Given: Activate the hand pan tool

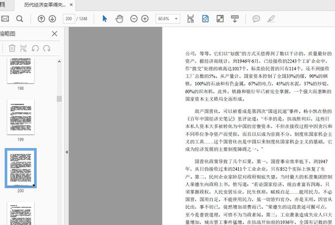Looking at the screenshot, I should (x=119, y=18).
